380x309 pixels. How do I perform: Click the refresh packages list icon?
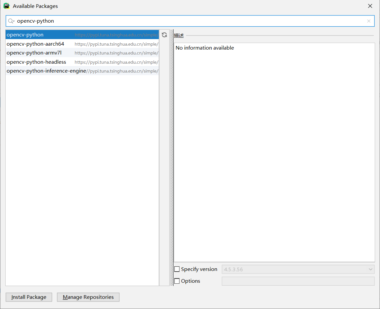point(164,35)
